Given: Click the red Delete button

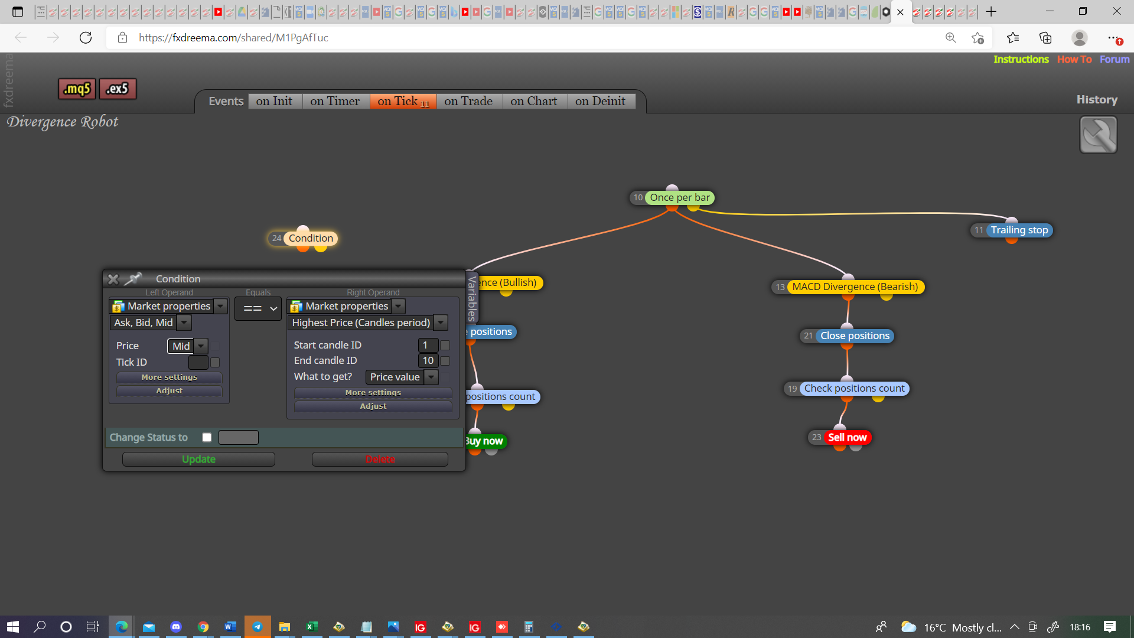Looking at the screenshot, I should coord(380,459).
